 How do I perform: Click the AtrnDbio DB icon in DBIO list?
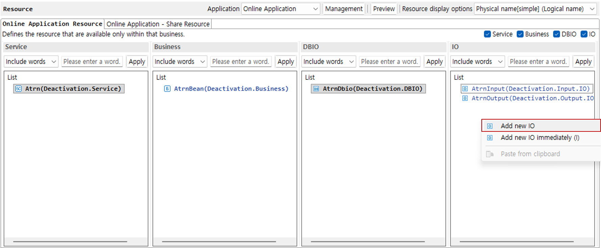click(316, 89)
